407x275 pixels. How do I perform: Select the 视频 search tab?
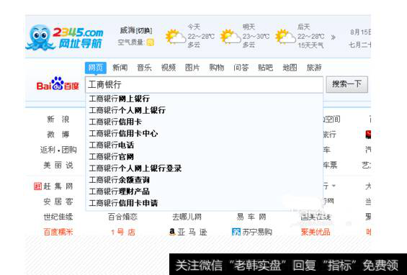point(169,68)
